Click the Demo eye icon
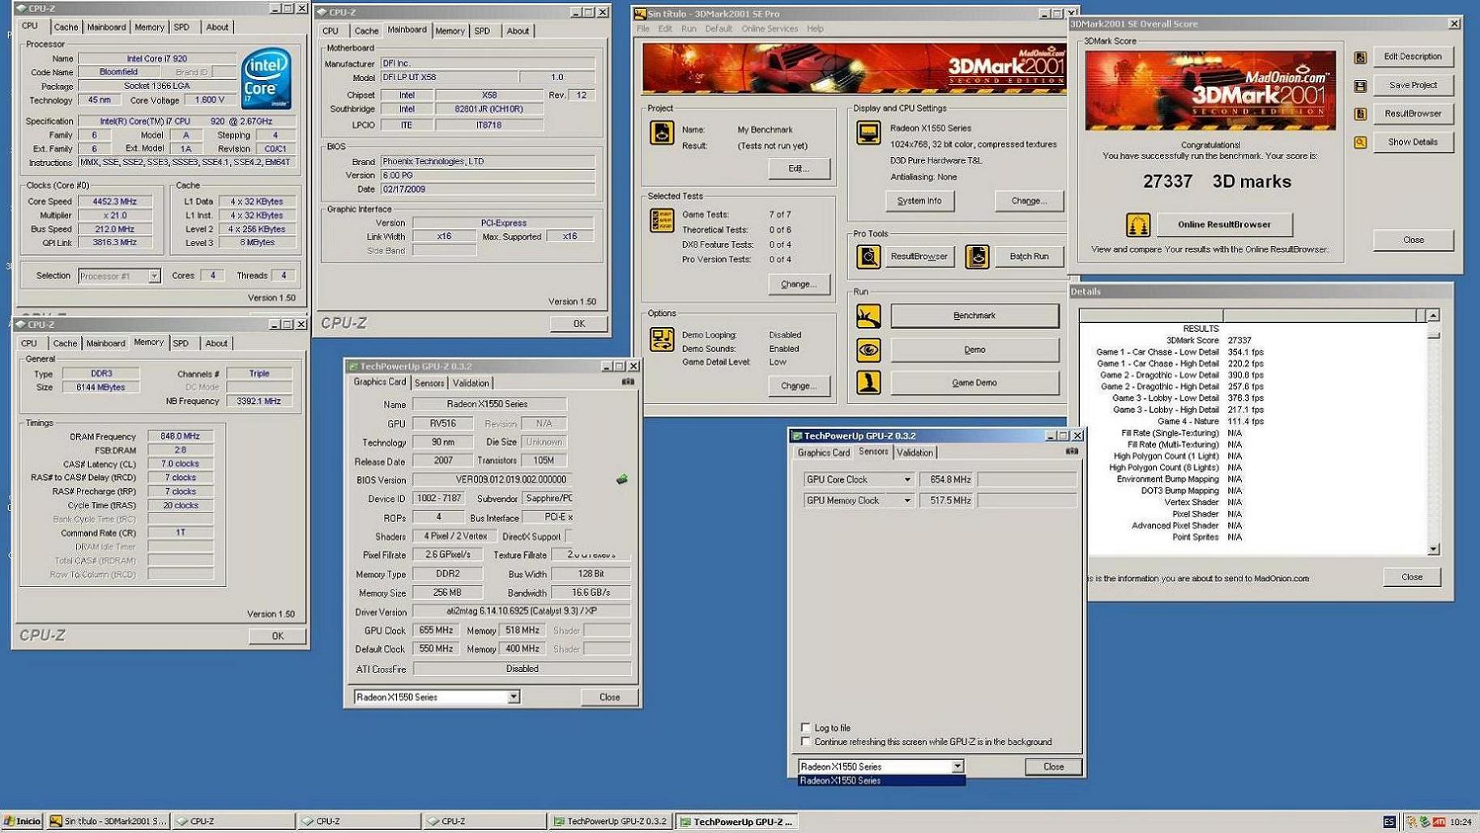 tap(868, 350)
